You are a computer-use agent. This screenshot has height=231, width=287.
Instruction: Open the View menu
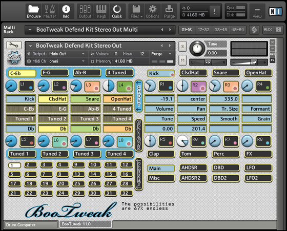pyautogui.click(x=257, y=11)
